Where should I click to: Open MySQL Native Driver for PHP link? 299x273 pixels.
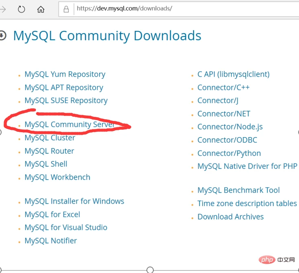(247, 166)
